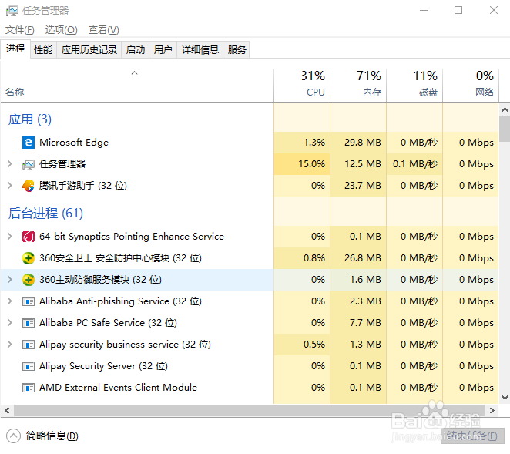The width and height of the screenshot is (510, 454).
Task: Minimize the Task Manager window
Action: [424, 11]
